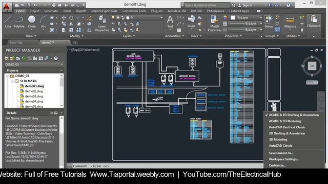Open Workspace Settings... menu item
The width and height of the screenshot is (328, 184).
point(283,159)
